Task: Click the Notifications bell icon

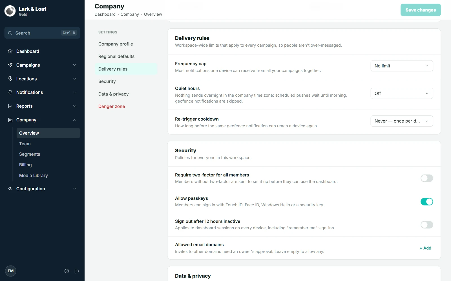Action: tap(10, 92)
